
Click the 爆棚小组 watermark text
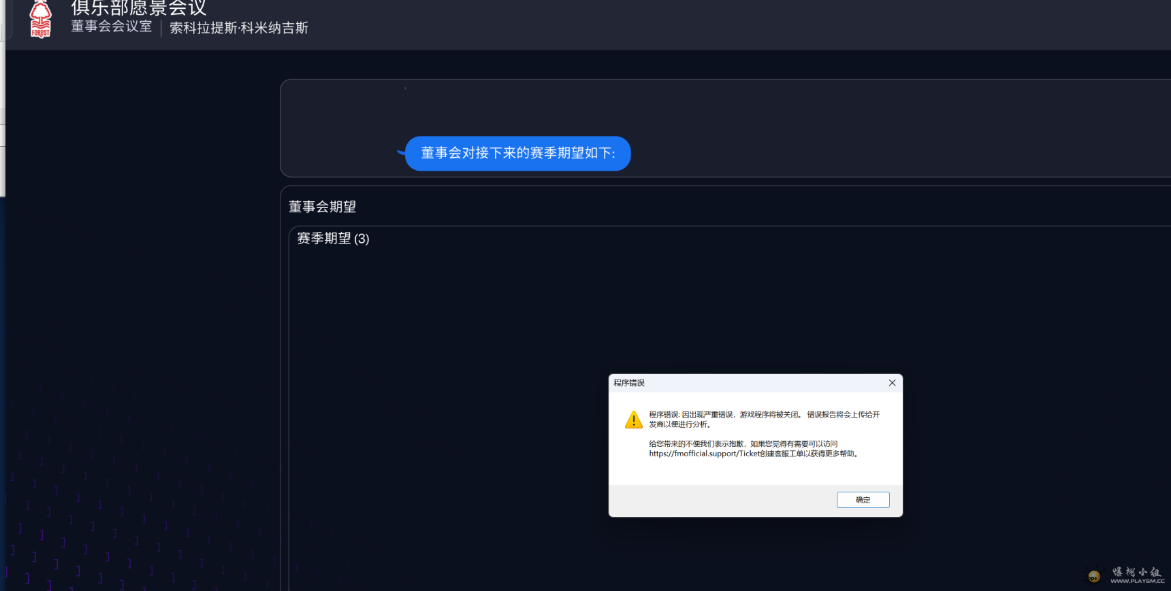point(1136,572)
